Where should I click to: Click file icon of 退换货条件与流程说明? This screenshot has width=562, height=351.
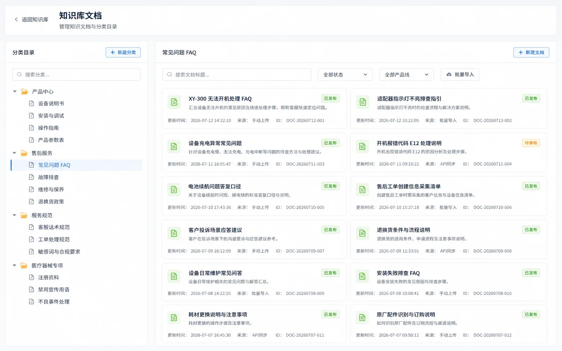(362, 233)
